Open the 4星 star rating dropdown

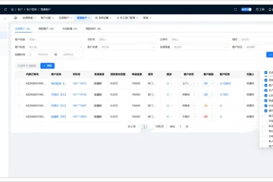[209, 105]
